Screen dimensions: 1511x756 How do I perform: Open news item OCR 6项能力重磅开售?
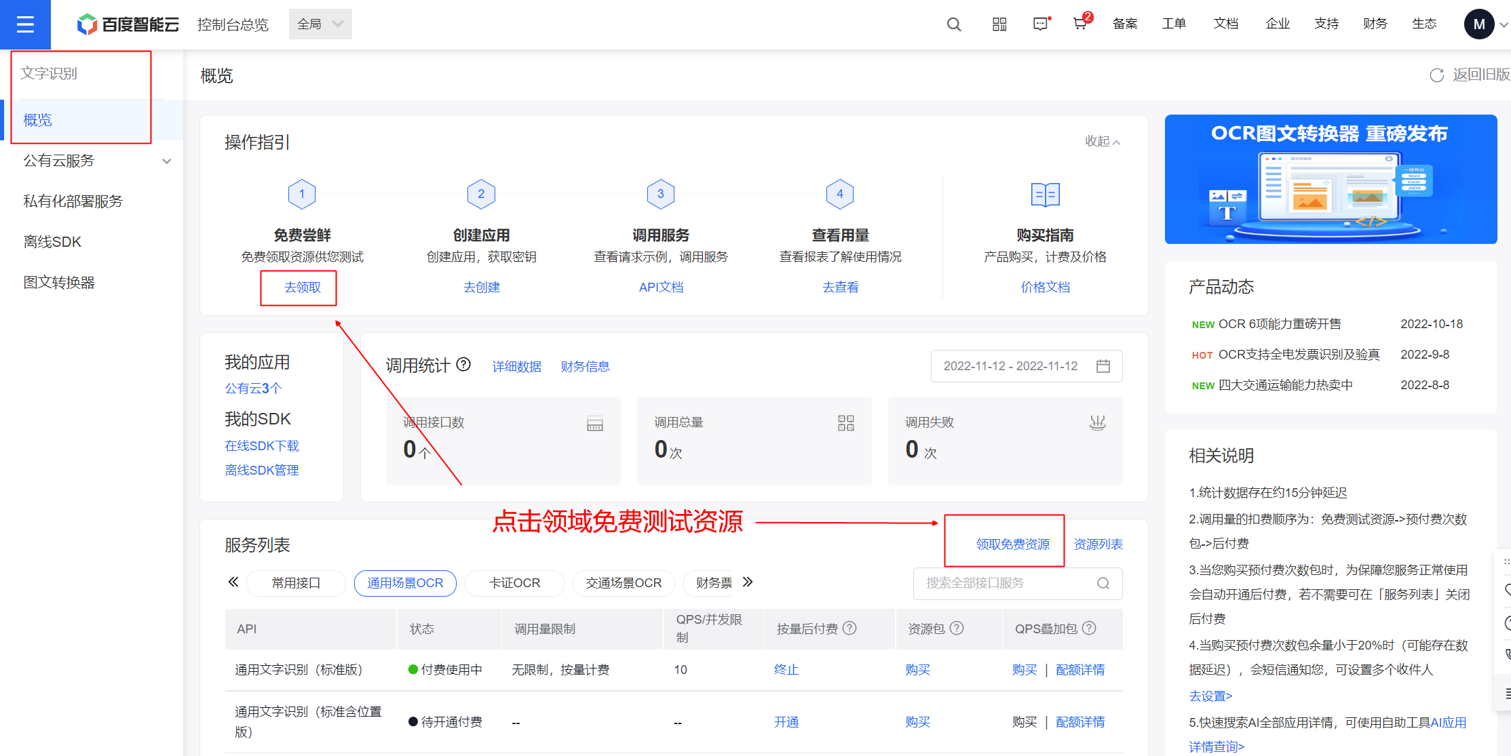1280,324
